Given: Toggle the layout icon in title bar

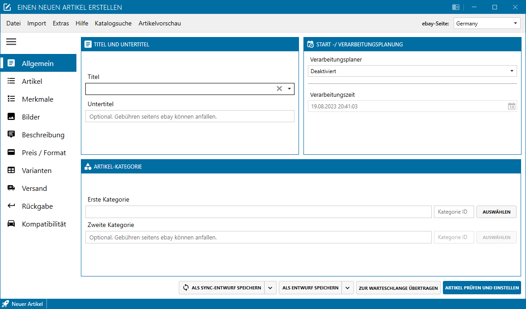Looking at the screenshot, I should pos(456,7).
